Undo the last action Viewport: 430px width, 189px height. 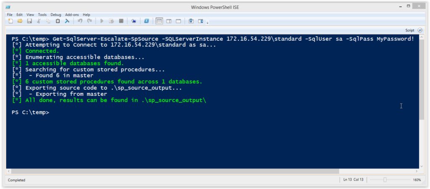(x=80, y=21)
